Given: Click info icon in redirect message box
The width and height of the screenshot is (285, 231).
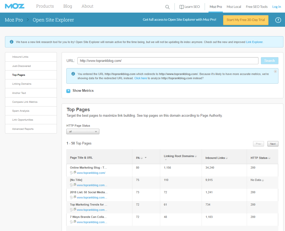Looking at the screenshot, I should click(73, 74).
